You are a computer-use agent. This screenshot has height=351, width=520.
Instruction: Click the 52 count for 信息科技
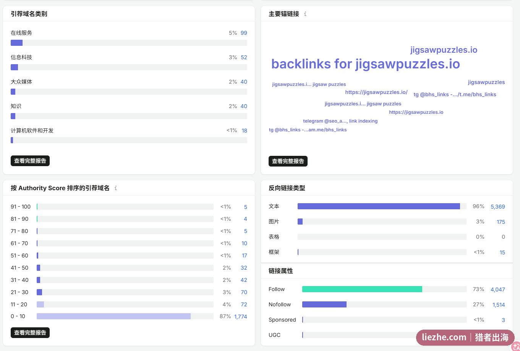click(244, 57)
